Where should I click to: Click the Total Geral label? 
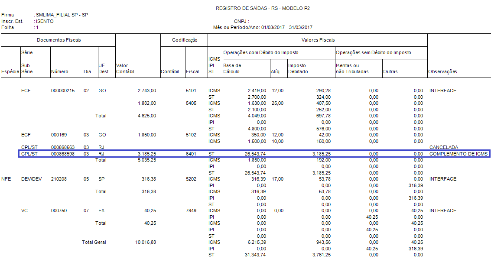coord(94,242)
